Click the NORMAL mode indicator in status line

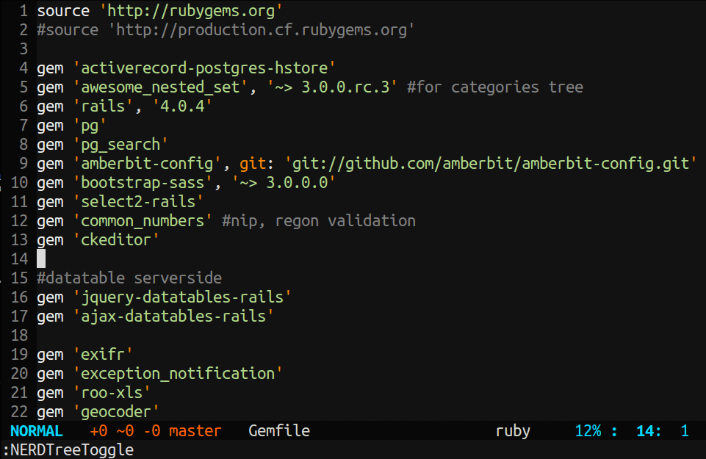[x=37, y=431]
